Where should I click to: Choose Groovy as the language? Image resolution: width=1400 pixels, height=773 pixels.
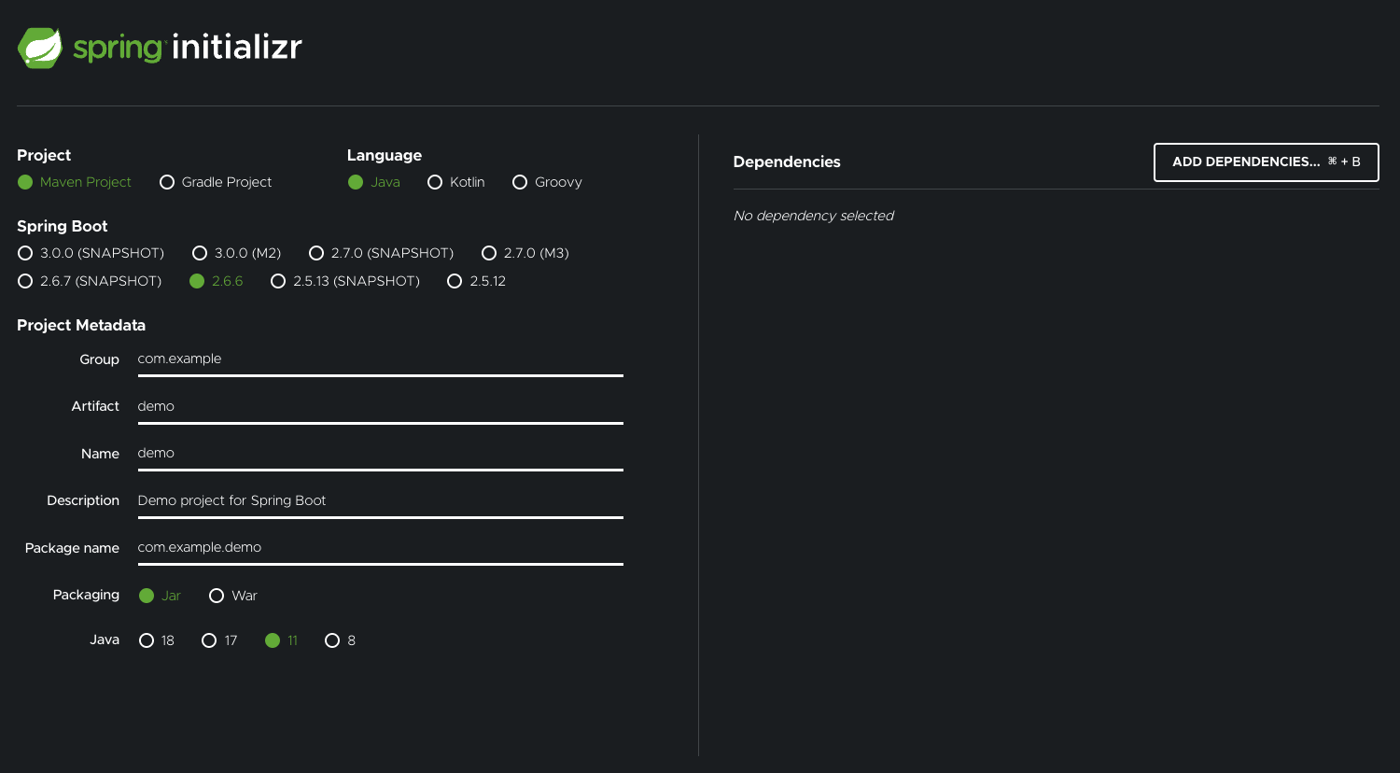click(547, 182)
